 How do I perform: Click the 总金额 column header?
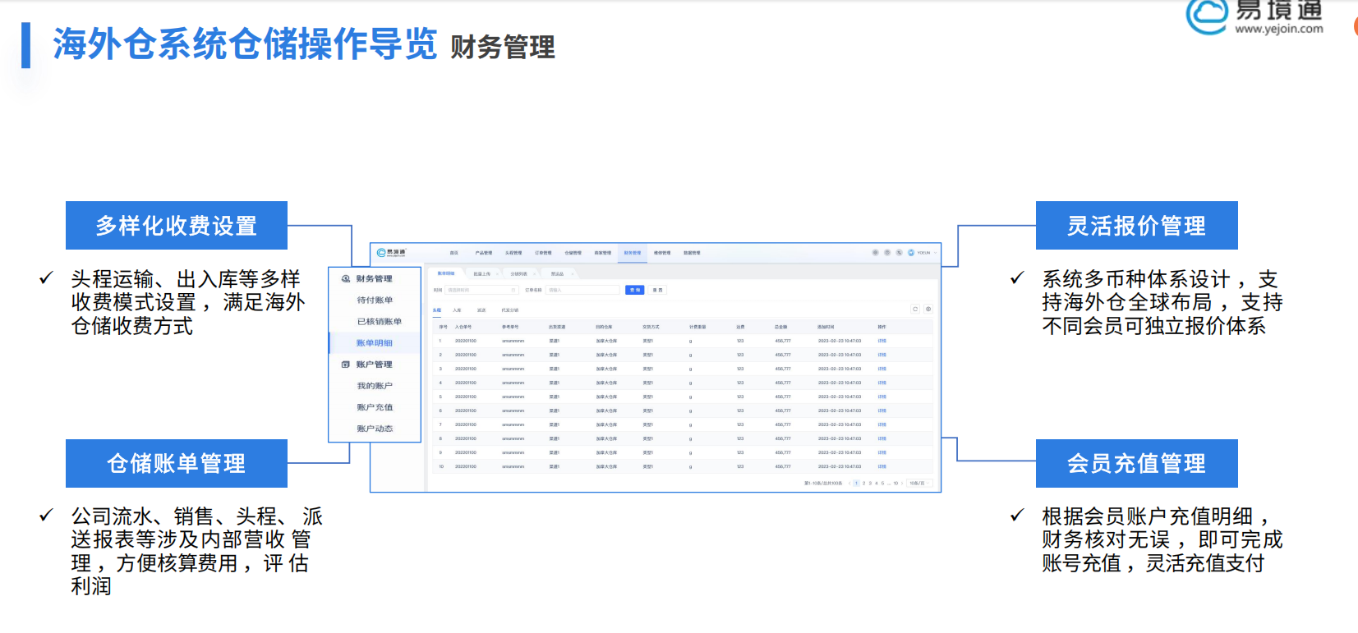coord(781,327)
